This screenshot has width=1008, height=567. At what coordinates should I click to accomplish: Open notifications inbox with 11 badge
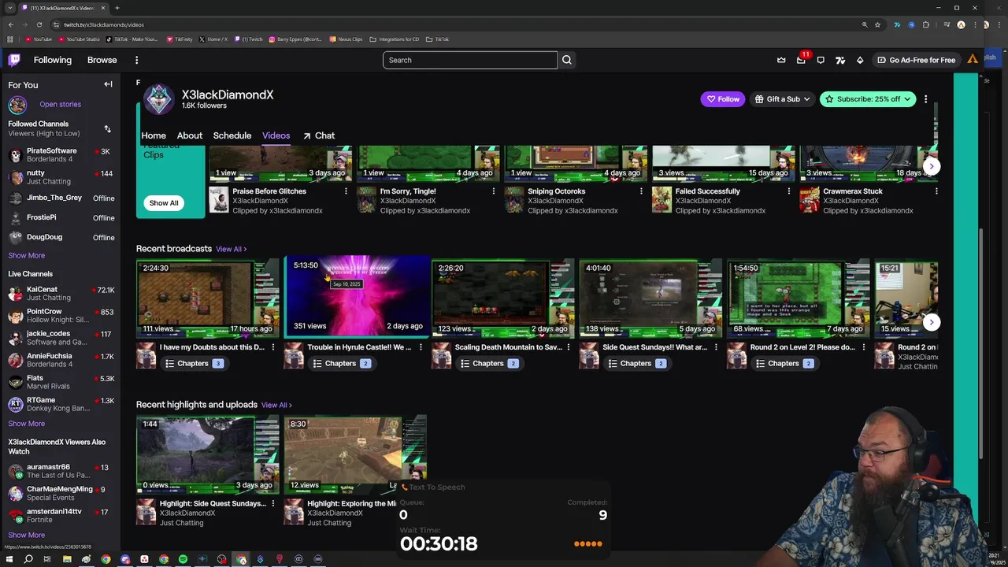click(801, 60)
